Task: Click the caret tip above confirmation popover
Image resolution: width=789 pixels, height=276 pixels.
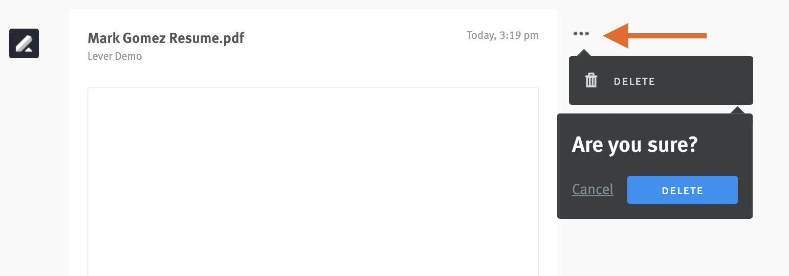Action: (x=737, y=110)
